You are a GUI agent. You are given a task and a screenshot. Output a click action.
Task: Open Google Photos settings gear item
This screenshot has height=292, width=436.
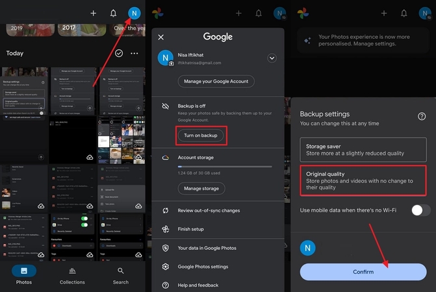tap(201, 267)
